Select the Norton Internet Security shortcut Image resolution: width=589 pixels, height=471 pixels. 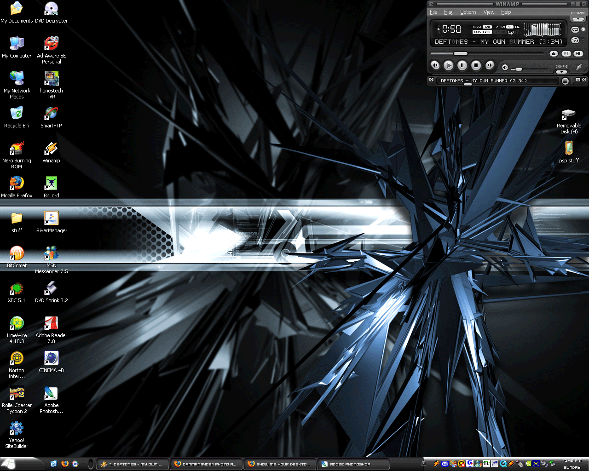pos(17,365)
